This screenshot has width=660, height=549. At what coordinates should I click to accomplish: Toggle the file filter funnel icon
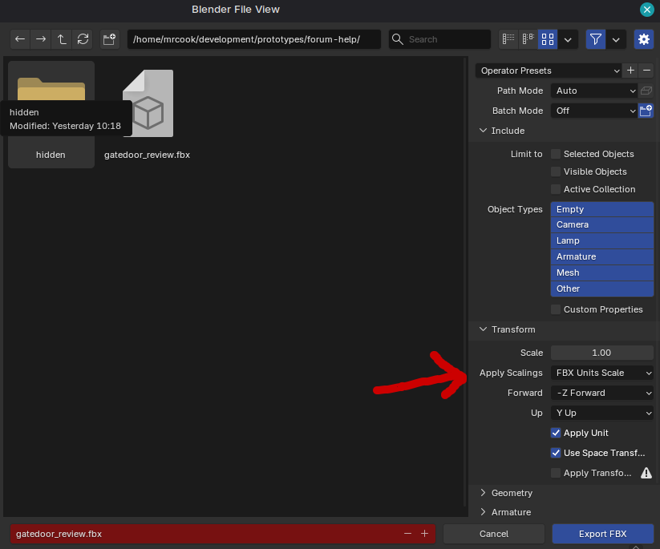pyautogui.click(x=596, y=39)
